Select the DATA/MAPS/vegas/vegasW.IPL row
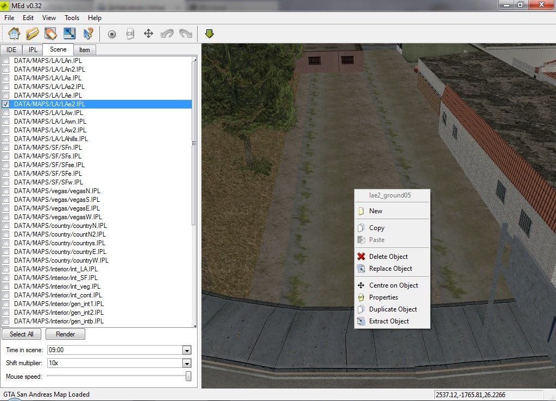The height and width of the screenshot is (401, 556). [x=97, y=217]
